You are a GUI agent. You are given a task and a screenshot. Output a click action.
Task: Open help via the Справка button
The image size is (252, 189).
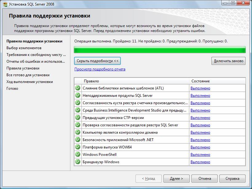click(232, 179)
